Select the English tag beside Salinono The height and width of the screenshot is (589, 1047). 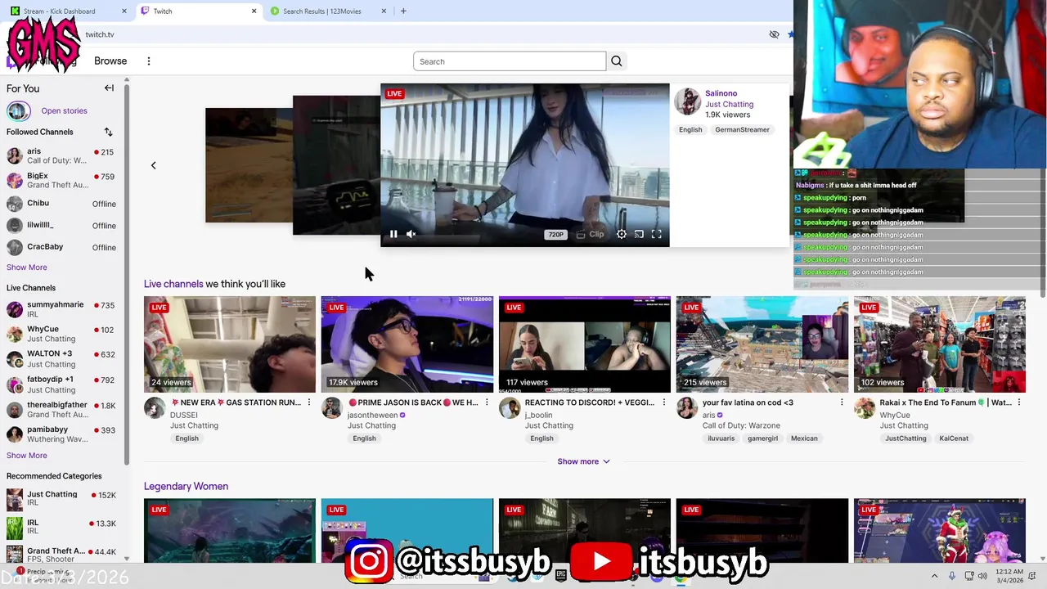690,129
